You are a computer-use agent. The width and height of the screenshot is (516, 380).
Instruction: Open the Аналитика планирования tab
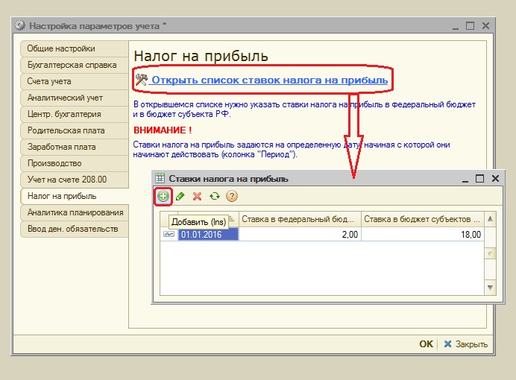click(75, 212)
